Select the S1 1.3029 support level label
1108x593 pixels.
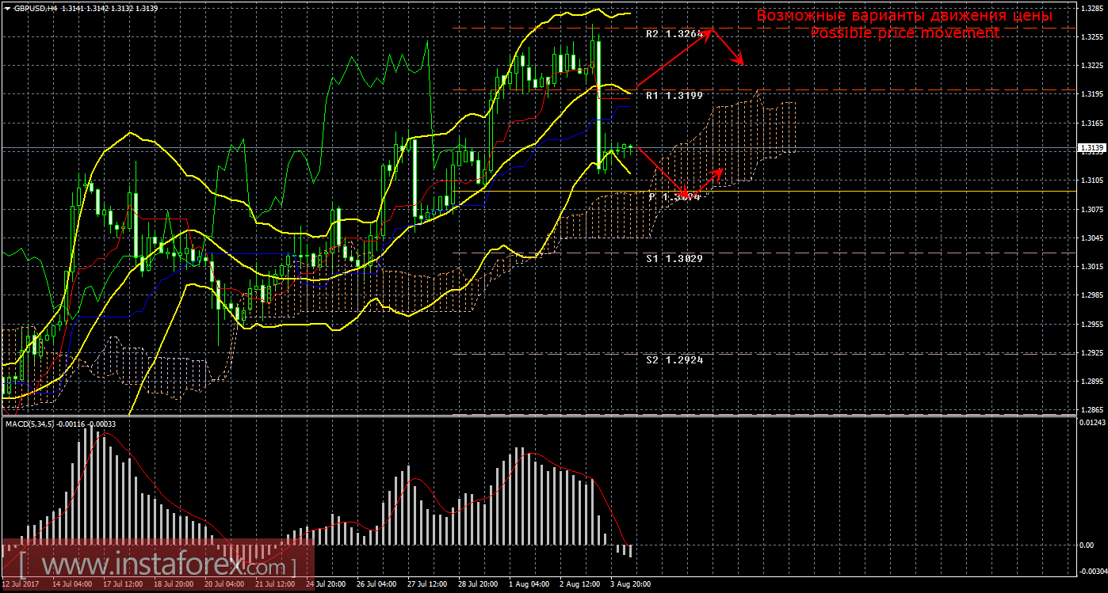click(674, 259)
